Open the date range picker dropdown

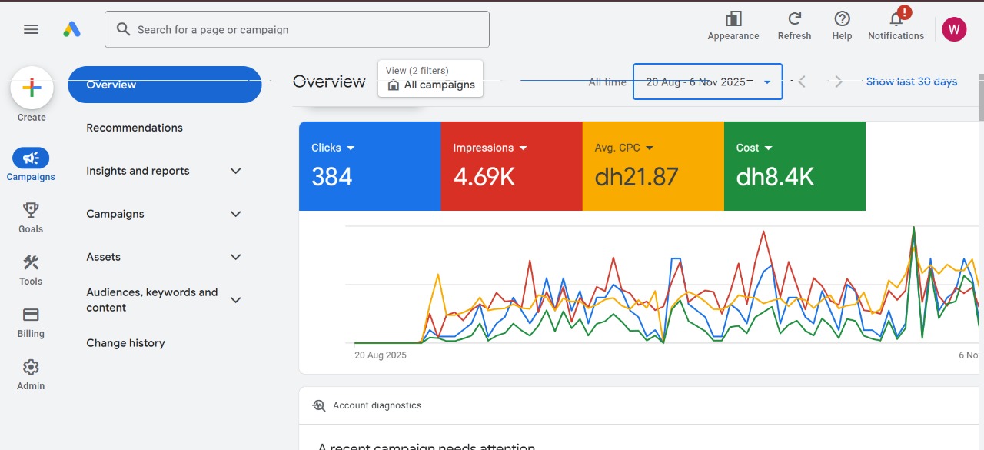pos(706,81)
